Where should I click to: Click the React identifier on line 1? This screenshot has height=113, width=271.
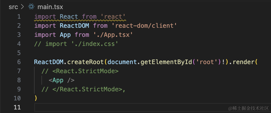click(x=69, y=17)
